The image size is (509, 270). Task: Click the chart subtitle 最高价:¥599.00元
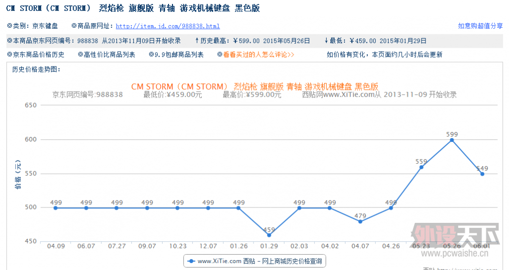252,95
